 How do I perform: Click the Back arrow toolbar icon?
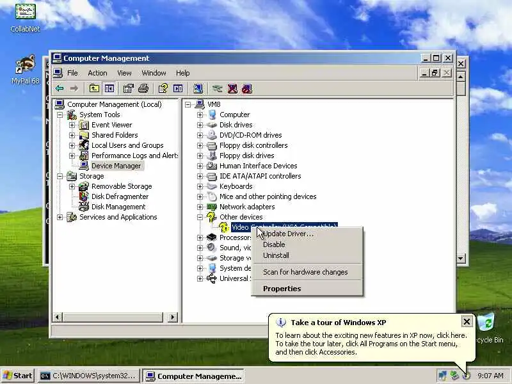click(60, 88)
